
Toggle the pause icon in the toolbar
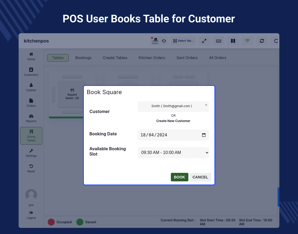tap(233, 41)
